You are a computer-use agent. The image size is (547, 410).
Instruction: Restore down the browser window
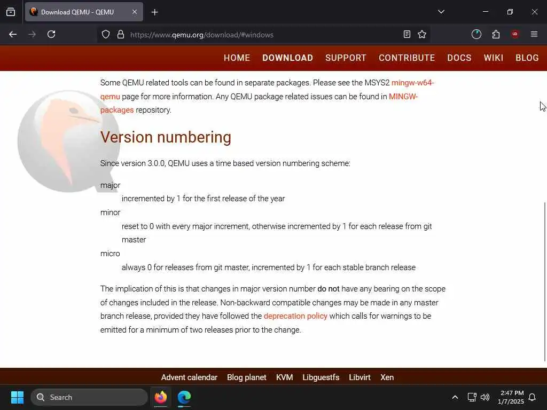pyautogui.click(x=510, y=12)
